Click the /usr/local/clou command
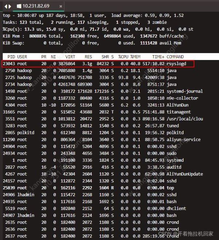This screenshot has width=219, height=240. (185, 119)
